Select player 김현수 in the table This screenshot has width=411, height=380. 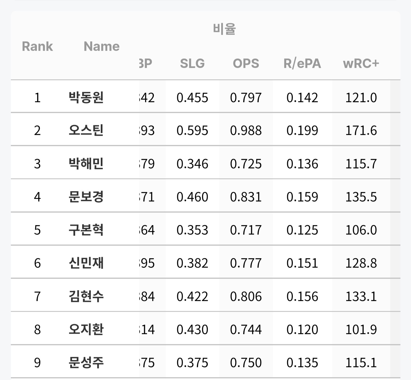pos(86,296)
